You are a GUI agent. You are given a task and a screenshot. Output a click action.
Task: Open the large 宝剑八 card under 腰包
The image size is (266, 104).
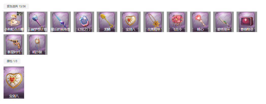click(x=14, y=83)
